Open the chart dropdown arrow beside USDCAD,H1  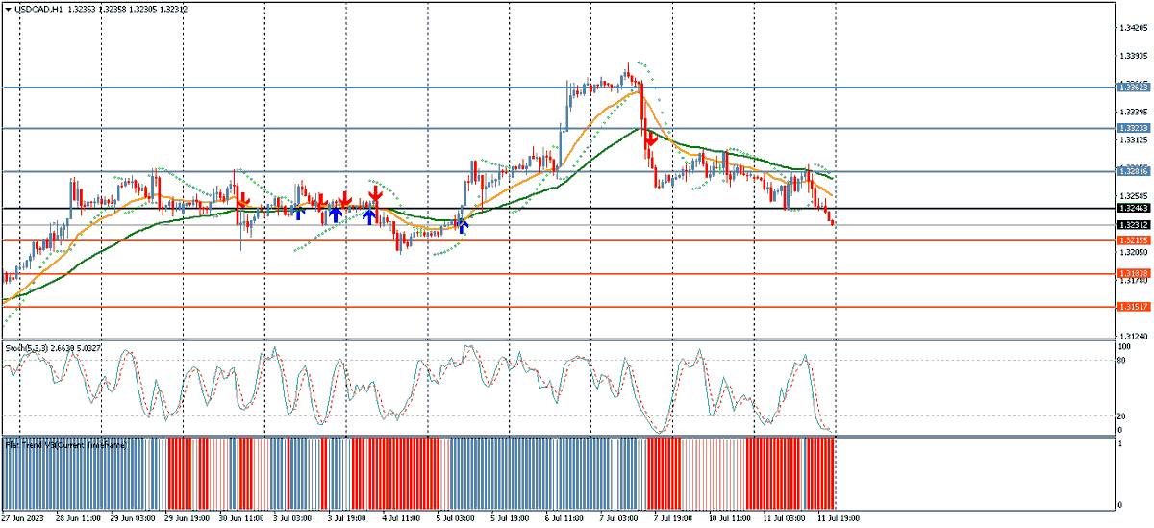(x=8, y=9)
